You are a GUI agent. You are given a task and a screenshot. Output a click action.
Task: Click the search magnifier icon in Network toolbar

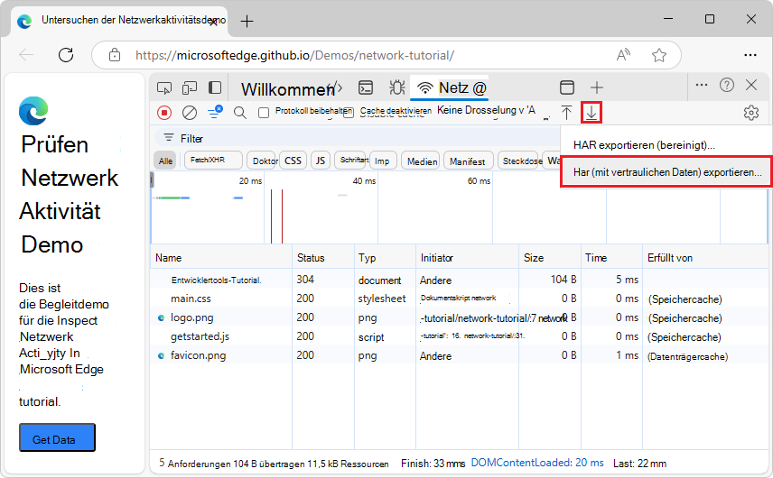click(x=240, y=113)
